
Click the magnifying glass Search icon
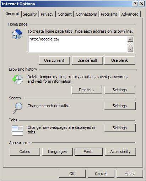click(17, 108)
